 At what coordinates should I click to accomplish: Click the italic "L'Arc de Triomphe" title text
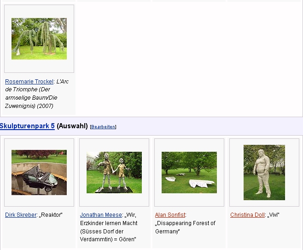coord(62,82)
